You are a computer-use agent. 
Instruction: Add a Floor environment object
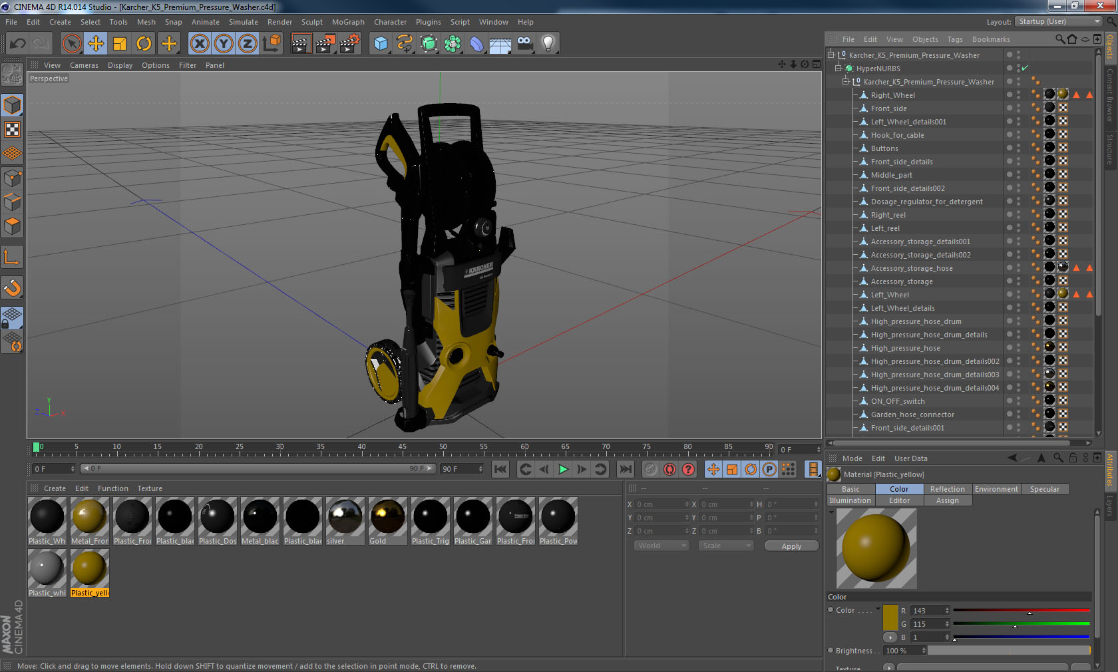point(500,44)
